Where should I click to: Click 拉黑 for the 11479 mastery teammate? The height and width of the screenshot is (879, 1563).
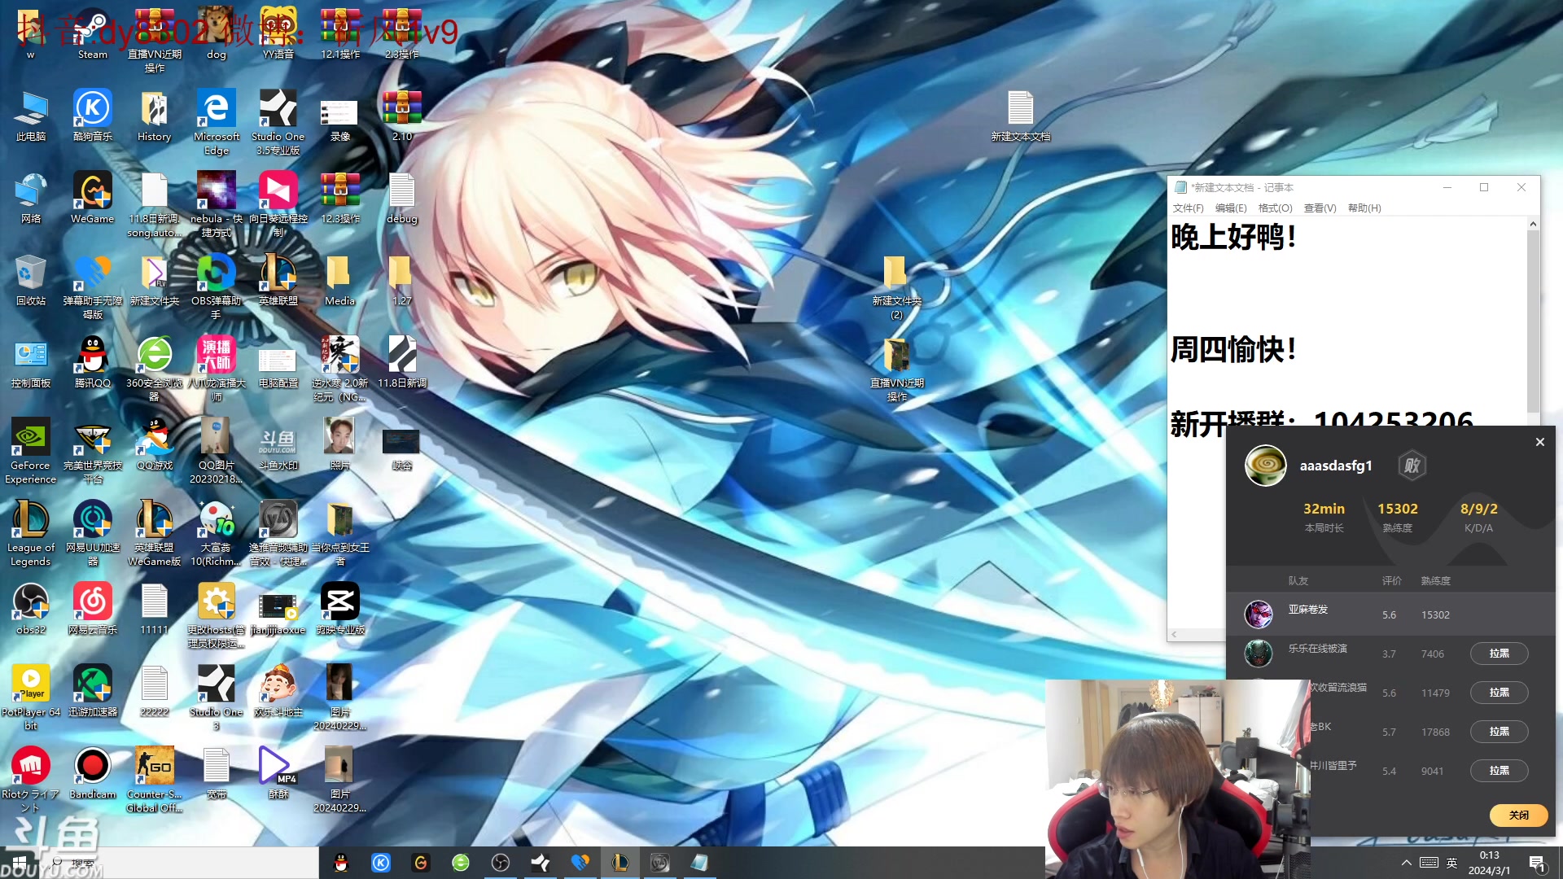(1499, 693)
